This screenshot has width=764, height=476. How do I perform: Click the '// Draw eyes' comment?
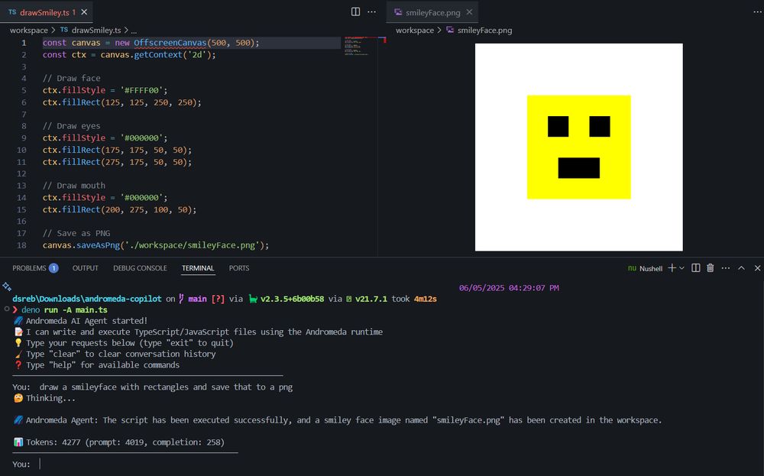point(71,126)
